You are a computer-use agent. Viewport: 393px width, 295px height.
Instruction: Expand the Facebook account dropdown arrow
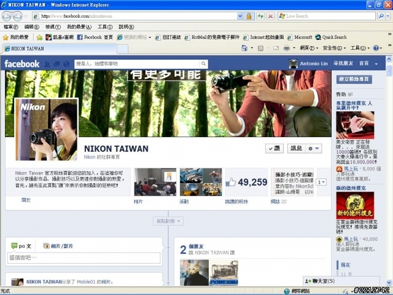tap(376, 64)
